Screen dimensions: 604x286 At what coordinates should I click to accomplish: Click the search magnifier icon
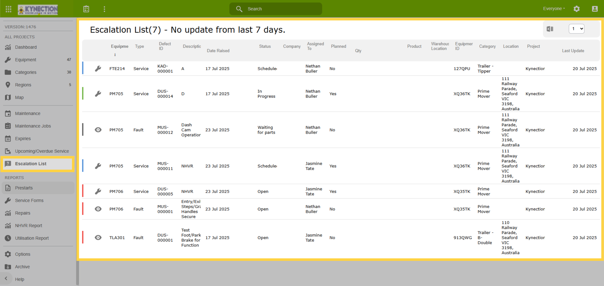tap(239, 9)
